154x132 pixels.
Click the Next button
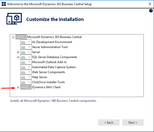coord(133,122)
